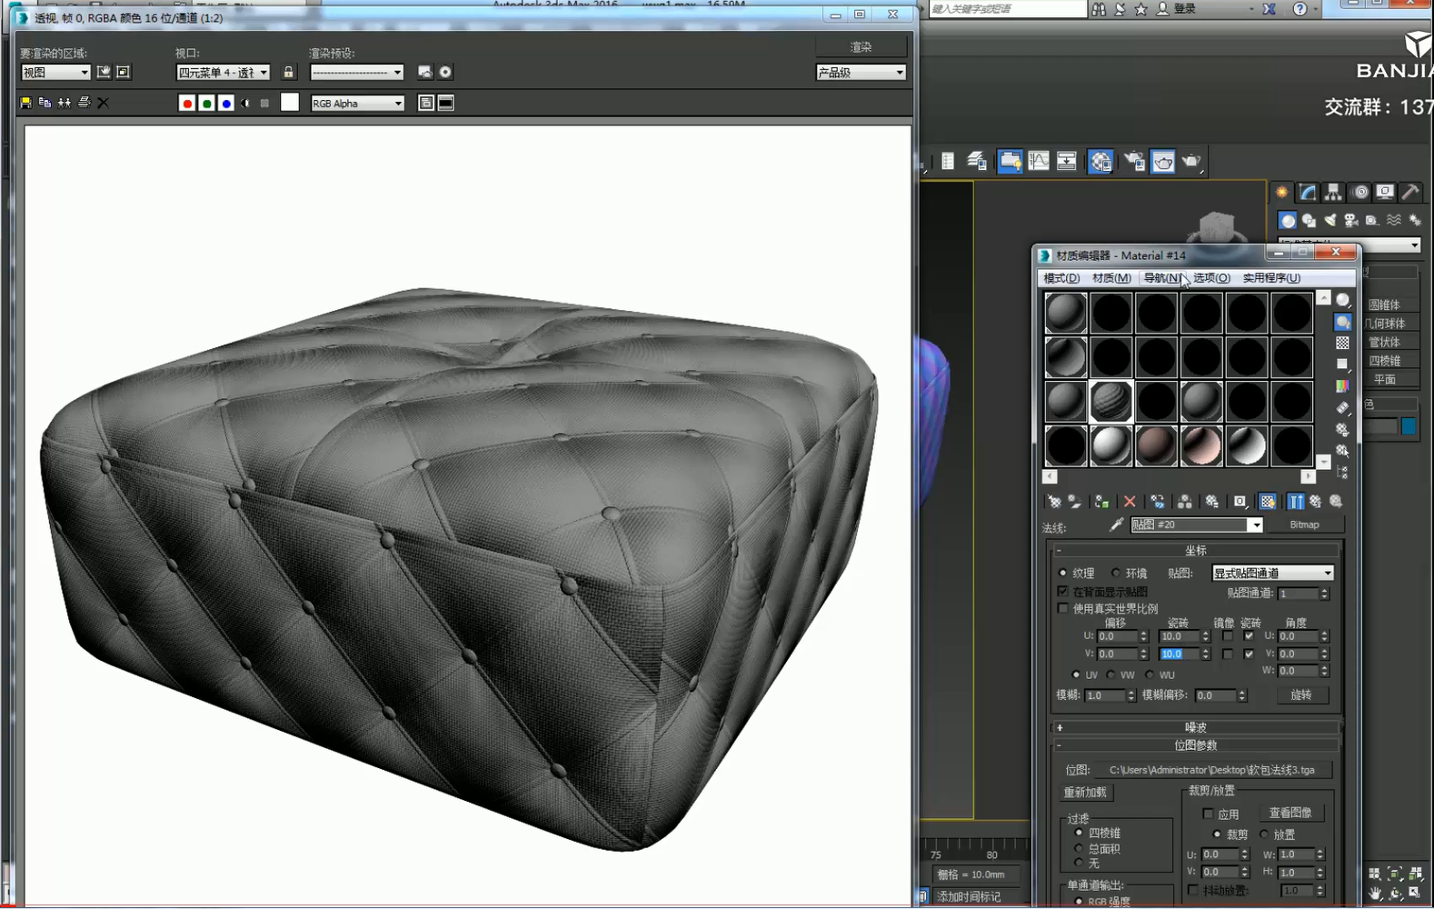Open the 材质(M) menu
1434x909 pixels.
[x=1111, y=278]
